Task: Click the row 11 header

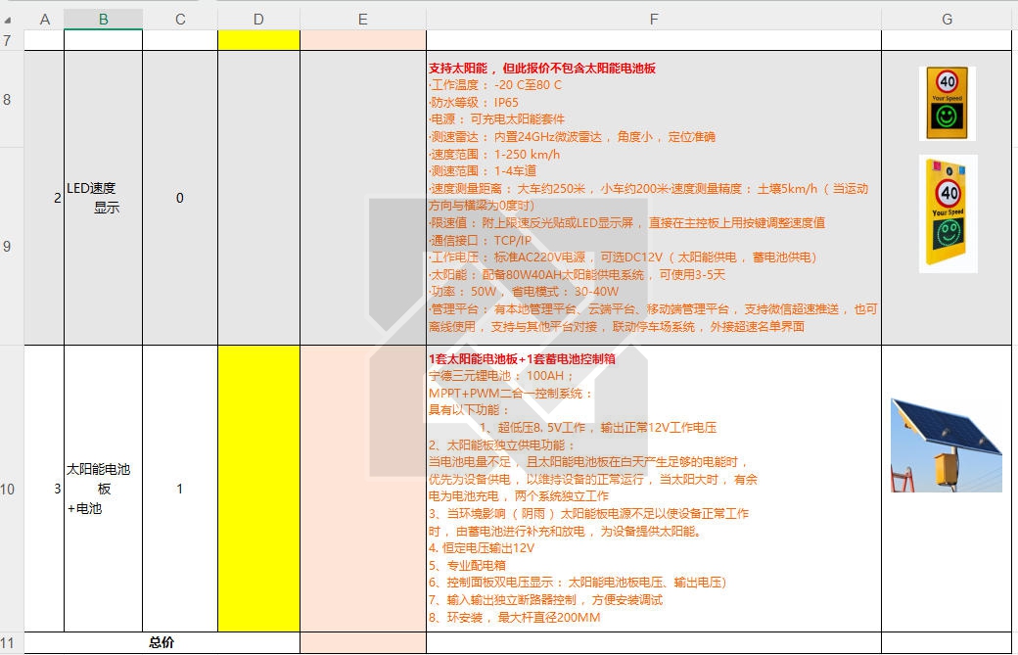Action: (8, 643)
